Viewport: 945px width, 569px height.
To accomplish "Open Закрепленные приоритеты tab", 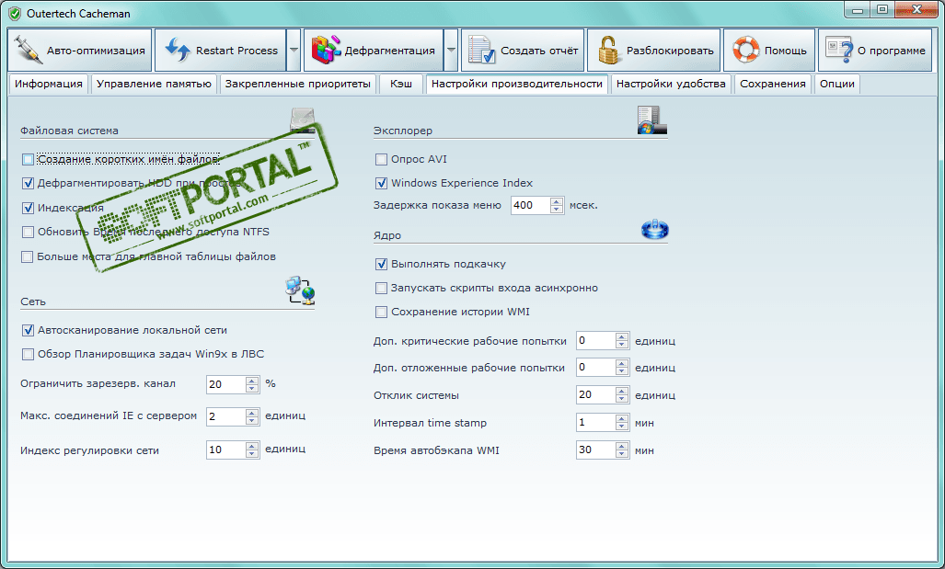I will click(x=298, y=84).
